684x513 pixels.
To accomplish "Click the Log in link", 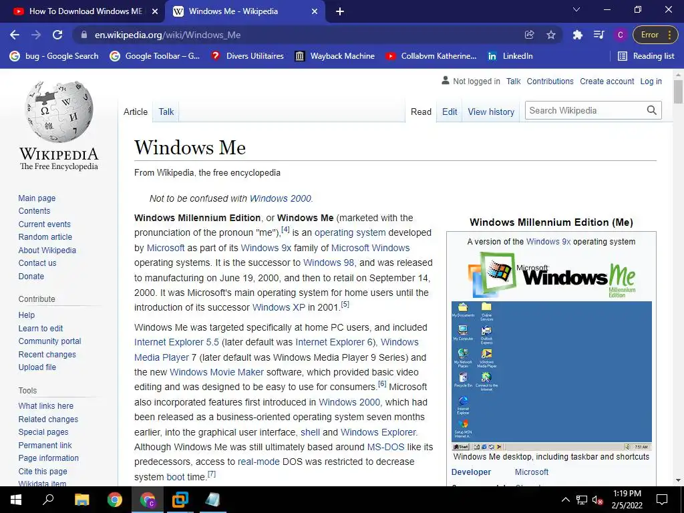I will [x=651, y=81].
